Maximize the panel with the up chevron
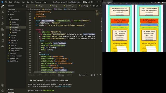This screenshot has width=166, height=93. pyautogui.click(x=98, y=75)
